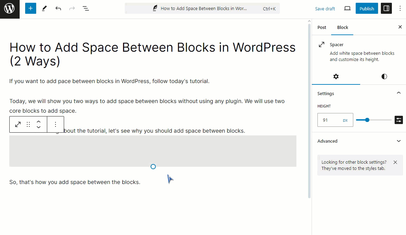406x235 pixels.
Task: Toggle the Settings sidebar panel
Action: [x=386, y=9]
